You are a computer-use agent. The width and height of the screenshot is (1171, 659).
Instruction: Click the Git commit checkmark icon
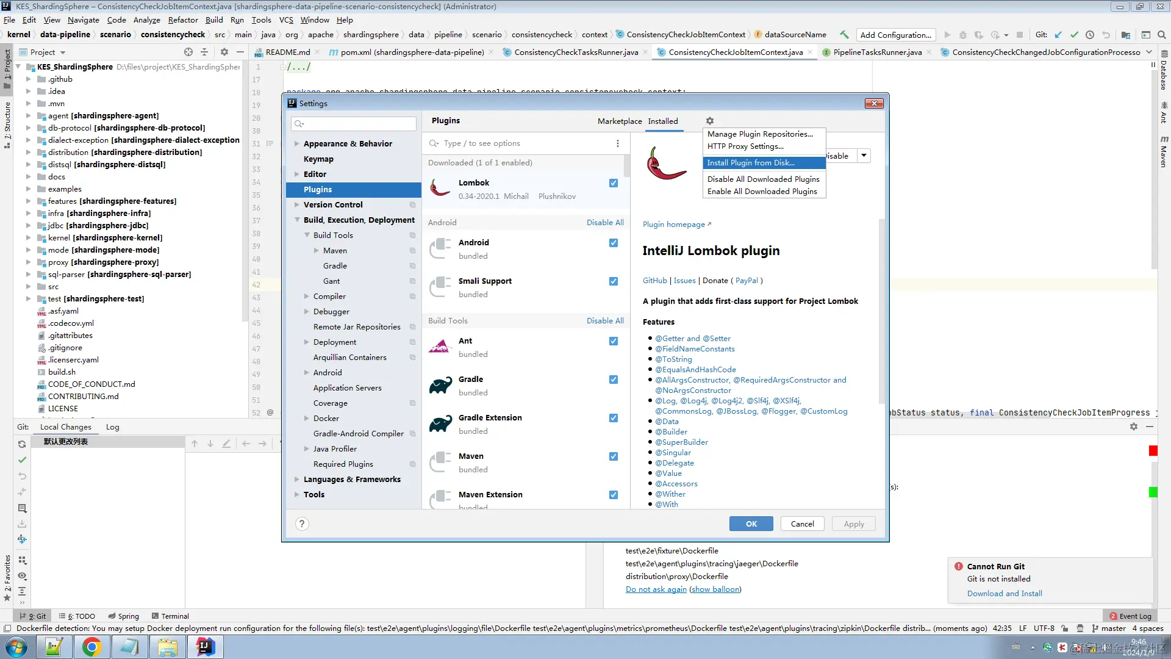click(1074, 35)
